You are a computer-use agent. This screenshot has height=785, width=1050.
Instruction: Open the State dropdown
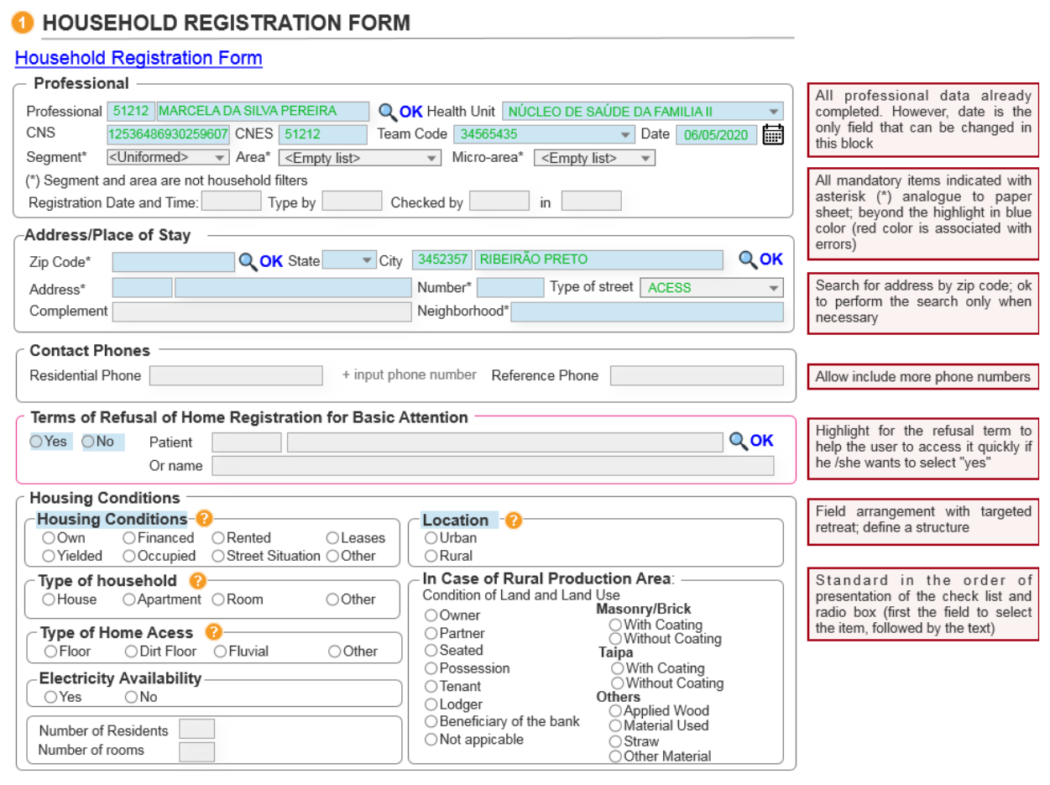coord(366,261)
